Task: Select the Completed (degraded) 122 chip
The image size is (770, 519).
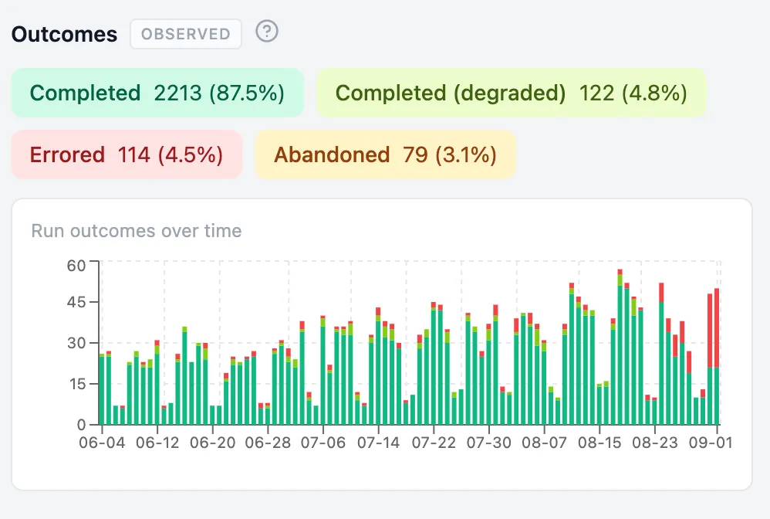Action: [512, 93]
